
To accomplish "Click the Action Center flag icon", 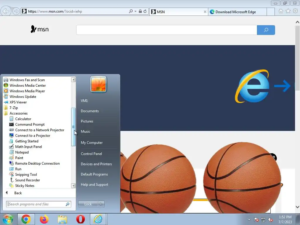I will click(x=256, y=219).
